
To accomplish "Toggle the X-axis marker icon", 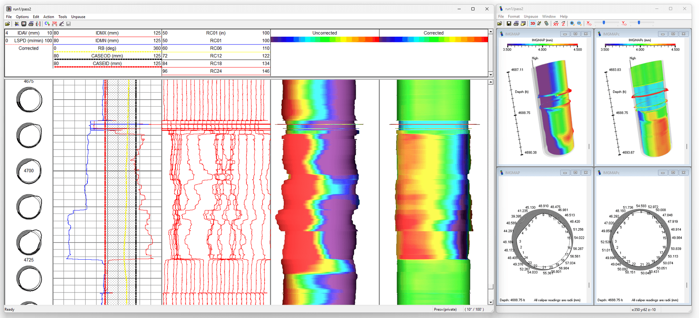I will click(x=588, y=23).
